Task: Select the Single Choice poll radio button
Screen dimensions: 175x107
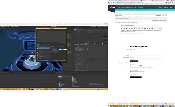Action: pyautogui.click(x=130, y=63)
